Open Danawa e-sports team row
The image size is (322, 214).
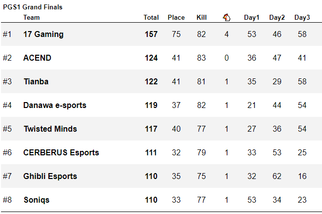pos(55,106)
